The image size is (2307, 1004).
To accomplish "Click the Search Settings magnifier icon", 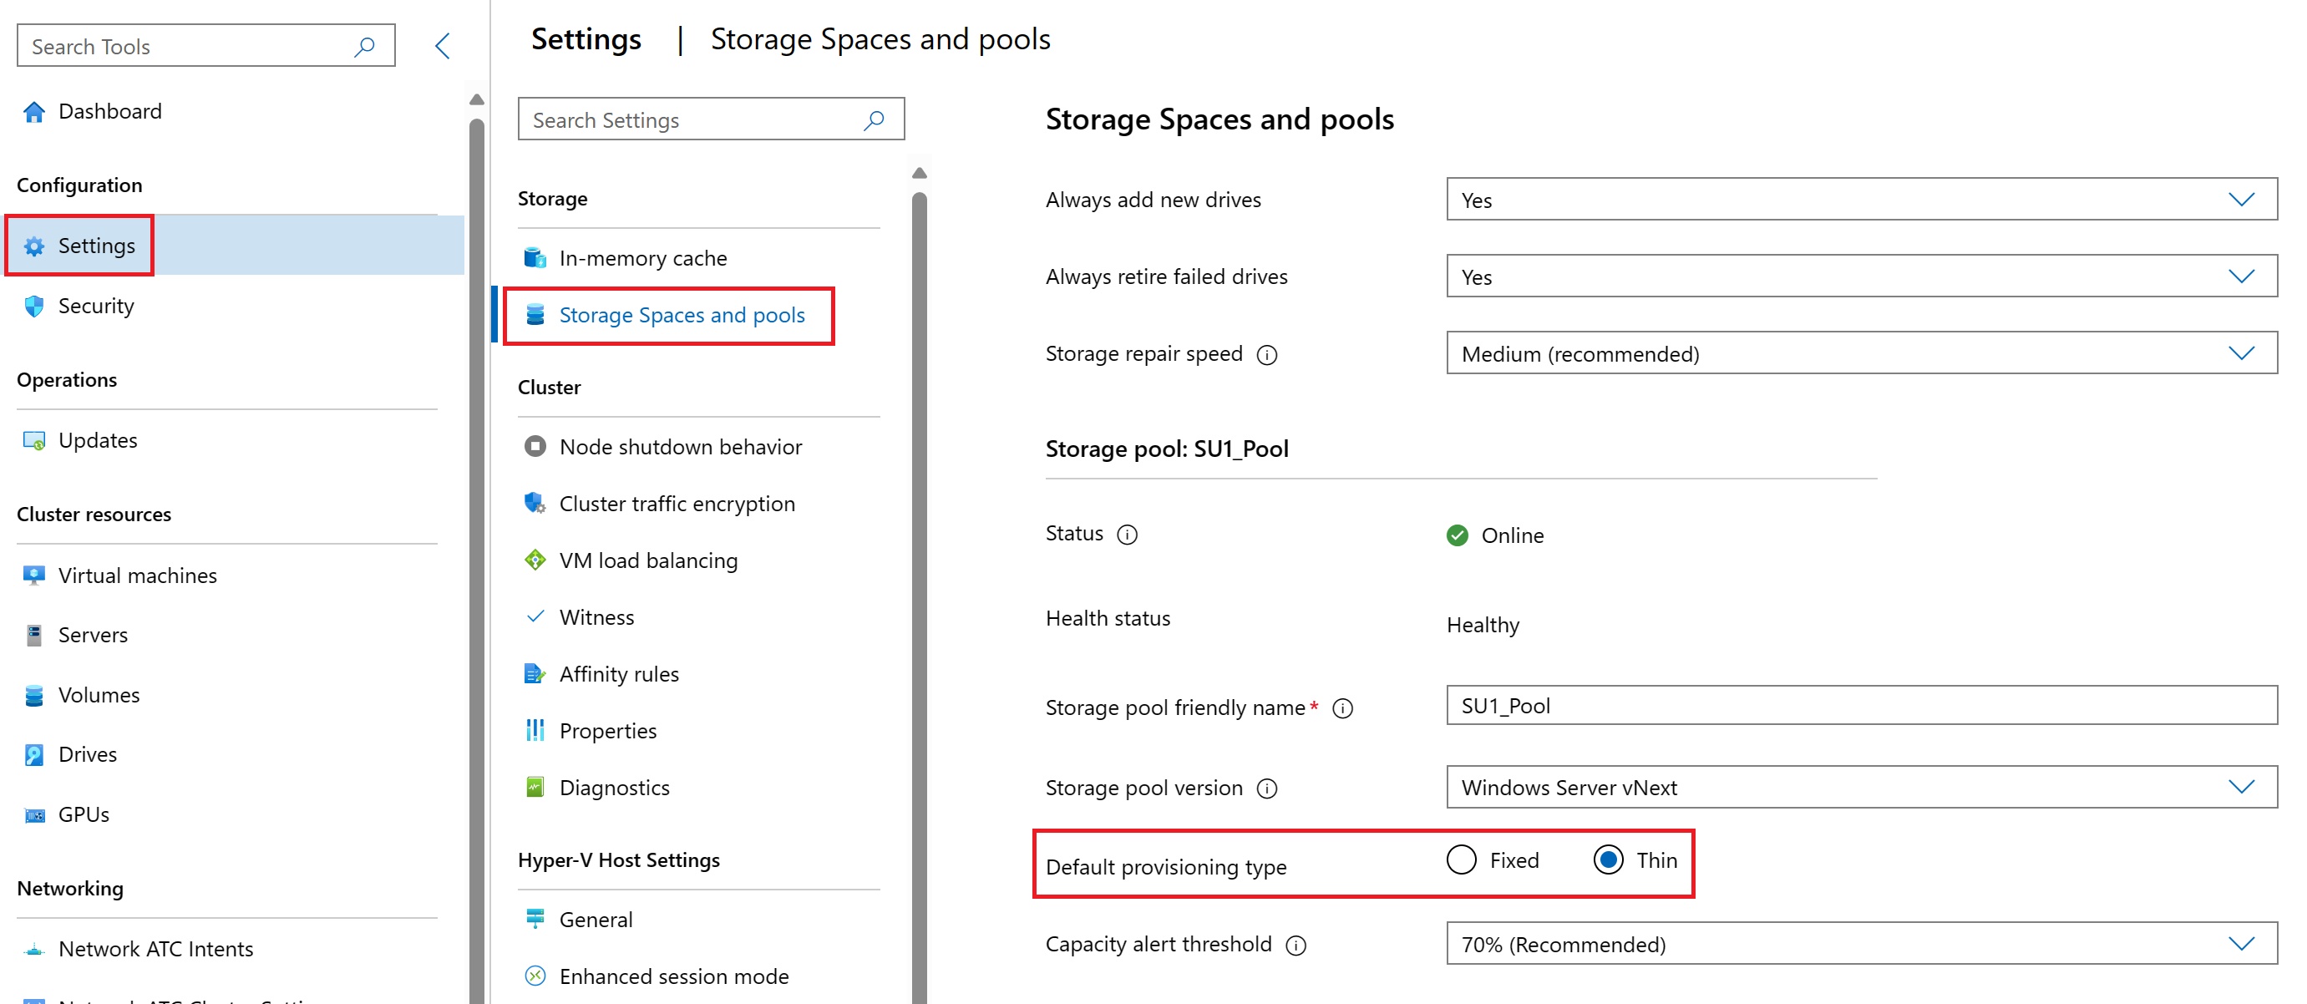I will pos(874,120).
